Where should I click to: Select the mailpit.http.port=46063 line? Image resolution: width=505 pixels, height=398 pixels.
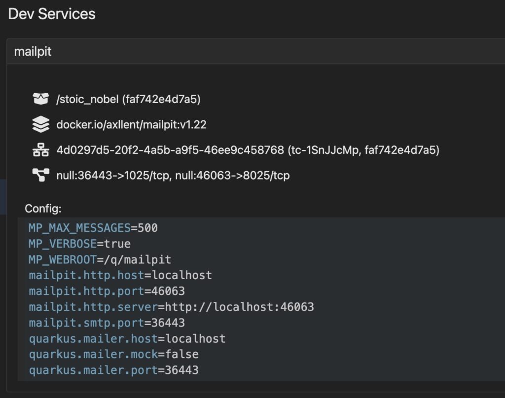(107, 291)
